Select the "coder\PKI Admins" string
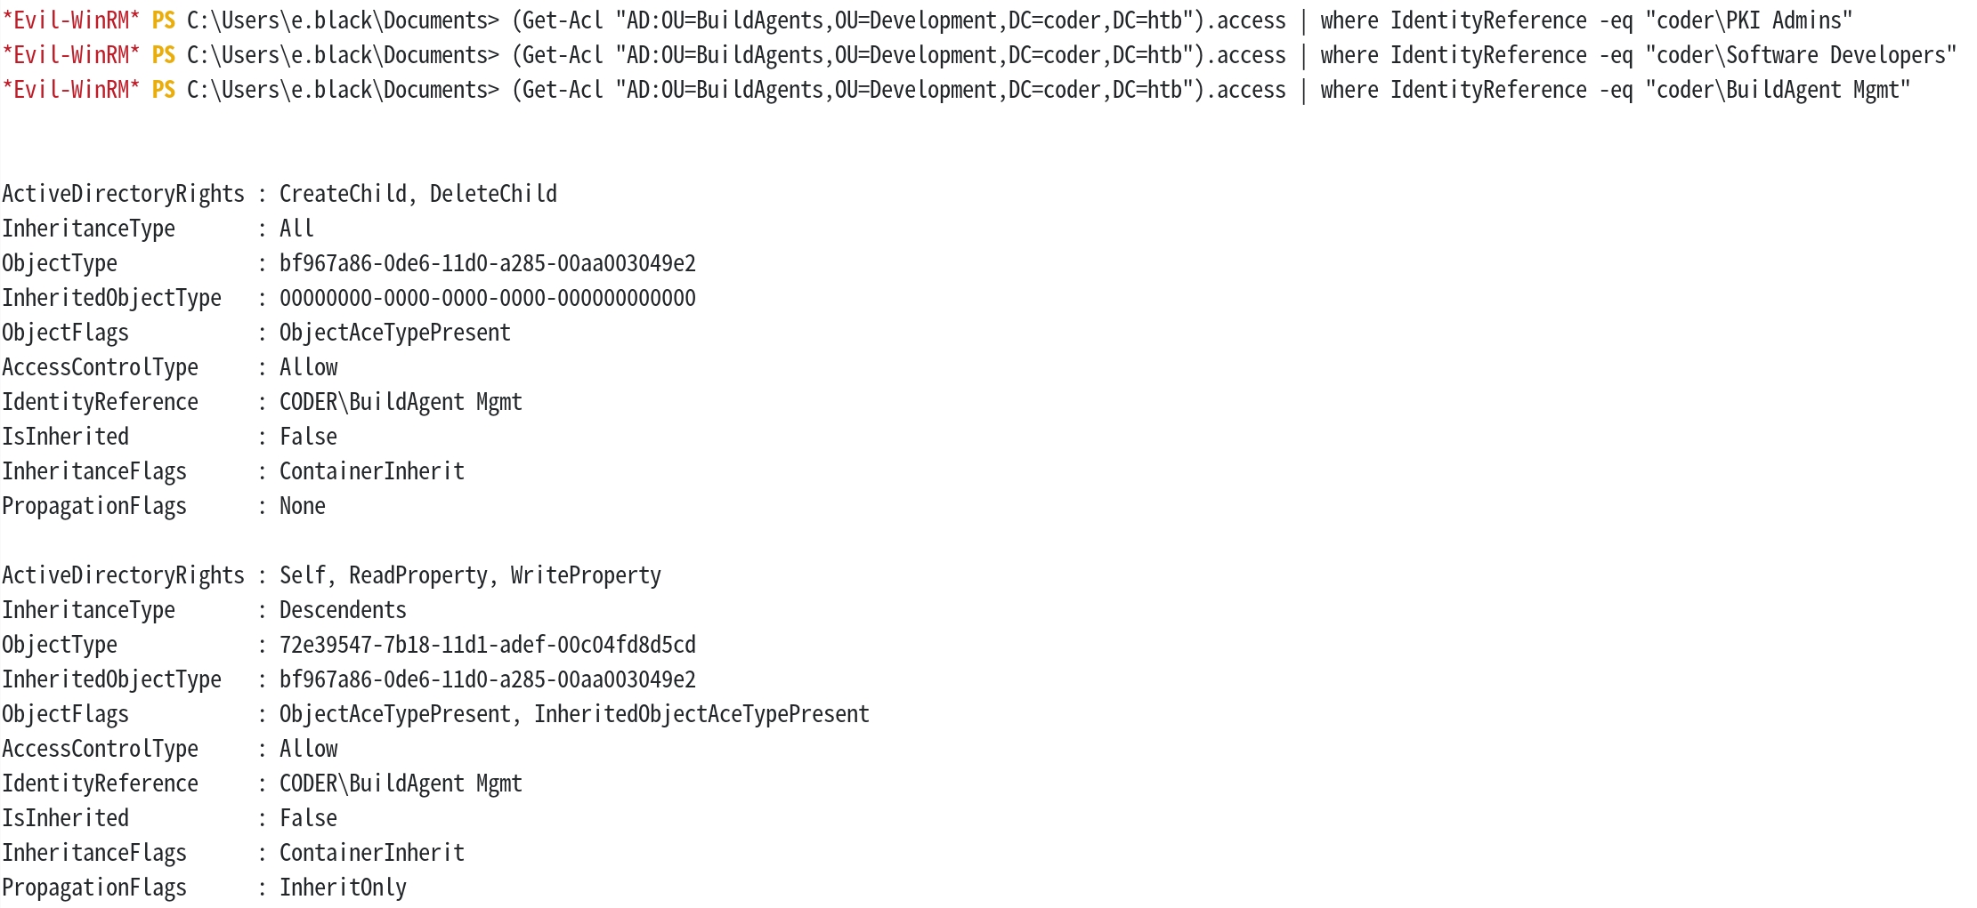 [1749, 20]
